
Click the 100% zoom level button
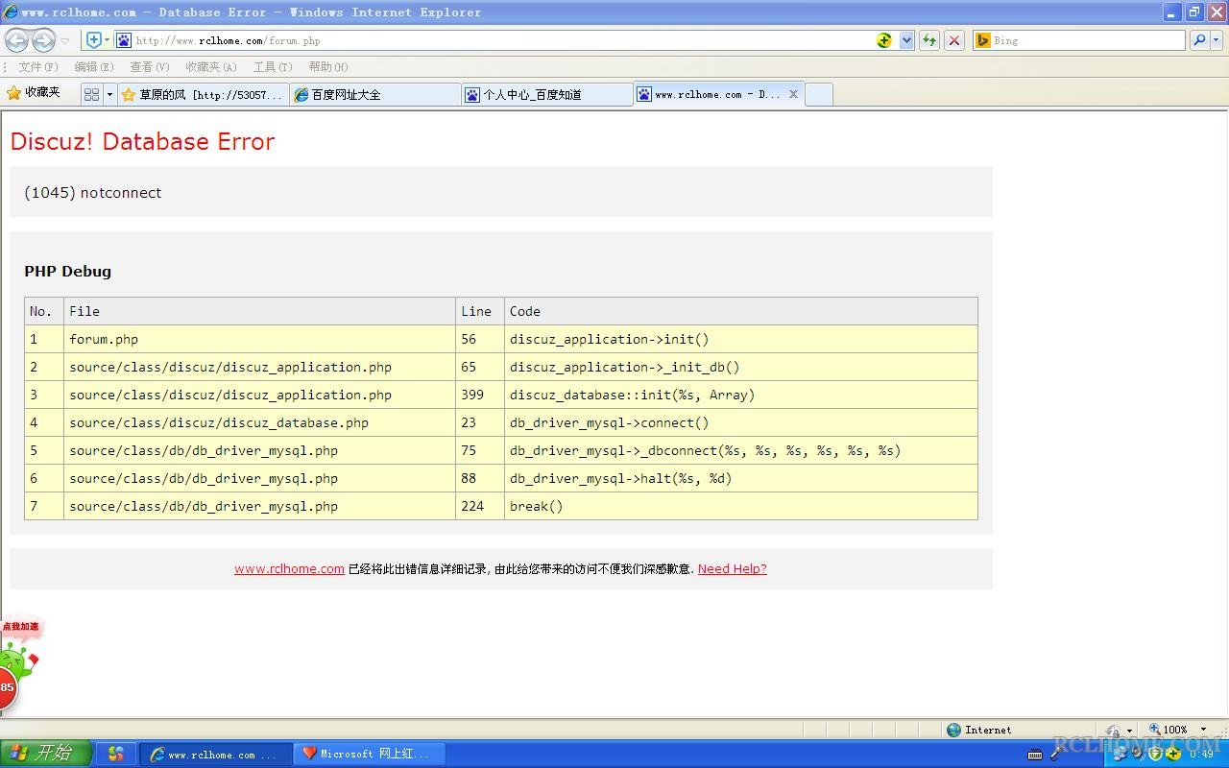pos(1169,730)
